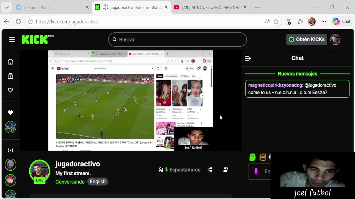Open the user profile avatar beside Obtén KICKs
Image resolution: width=355 pixels, height=199 pixels.
coord(335,40)
